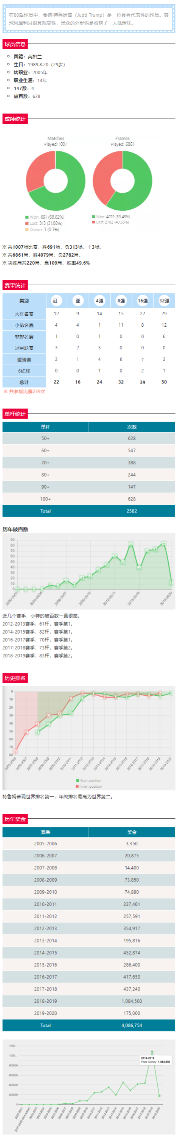Click the 次数 column header

[132, 427]
